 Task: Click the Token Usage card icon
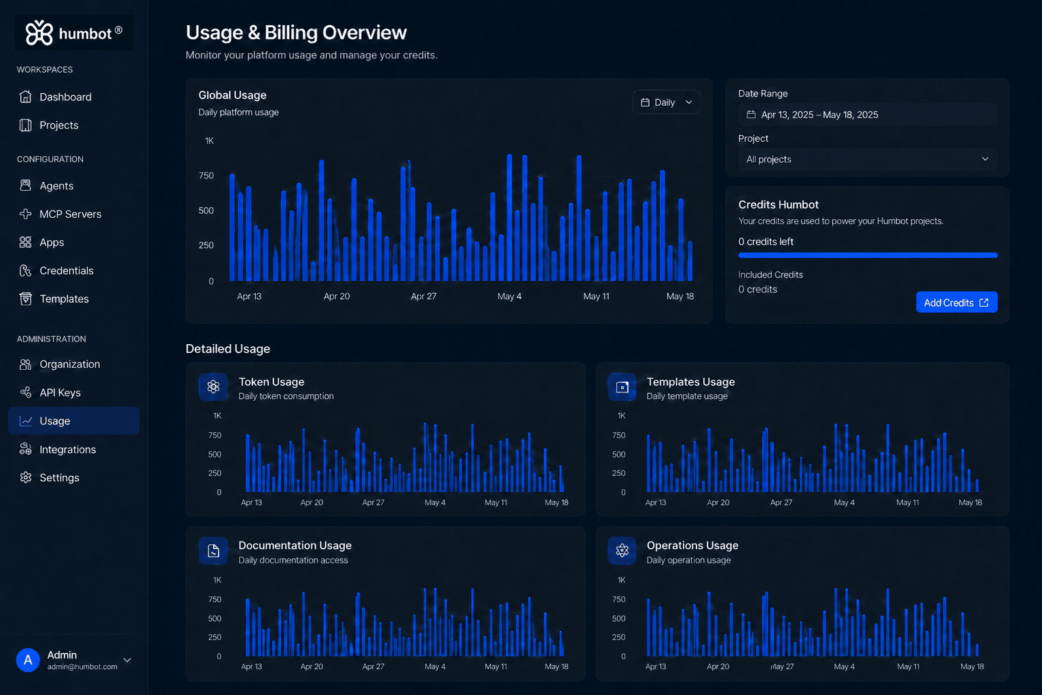[x=213, y=387]
